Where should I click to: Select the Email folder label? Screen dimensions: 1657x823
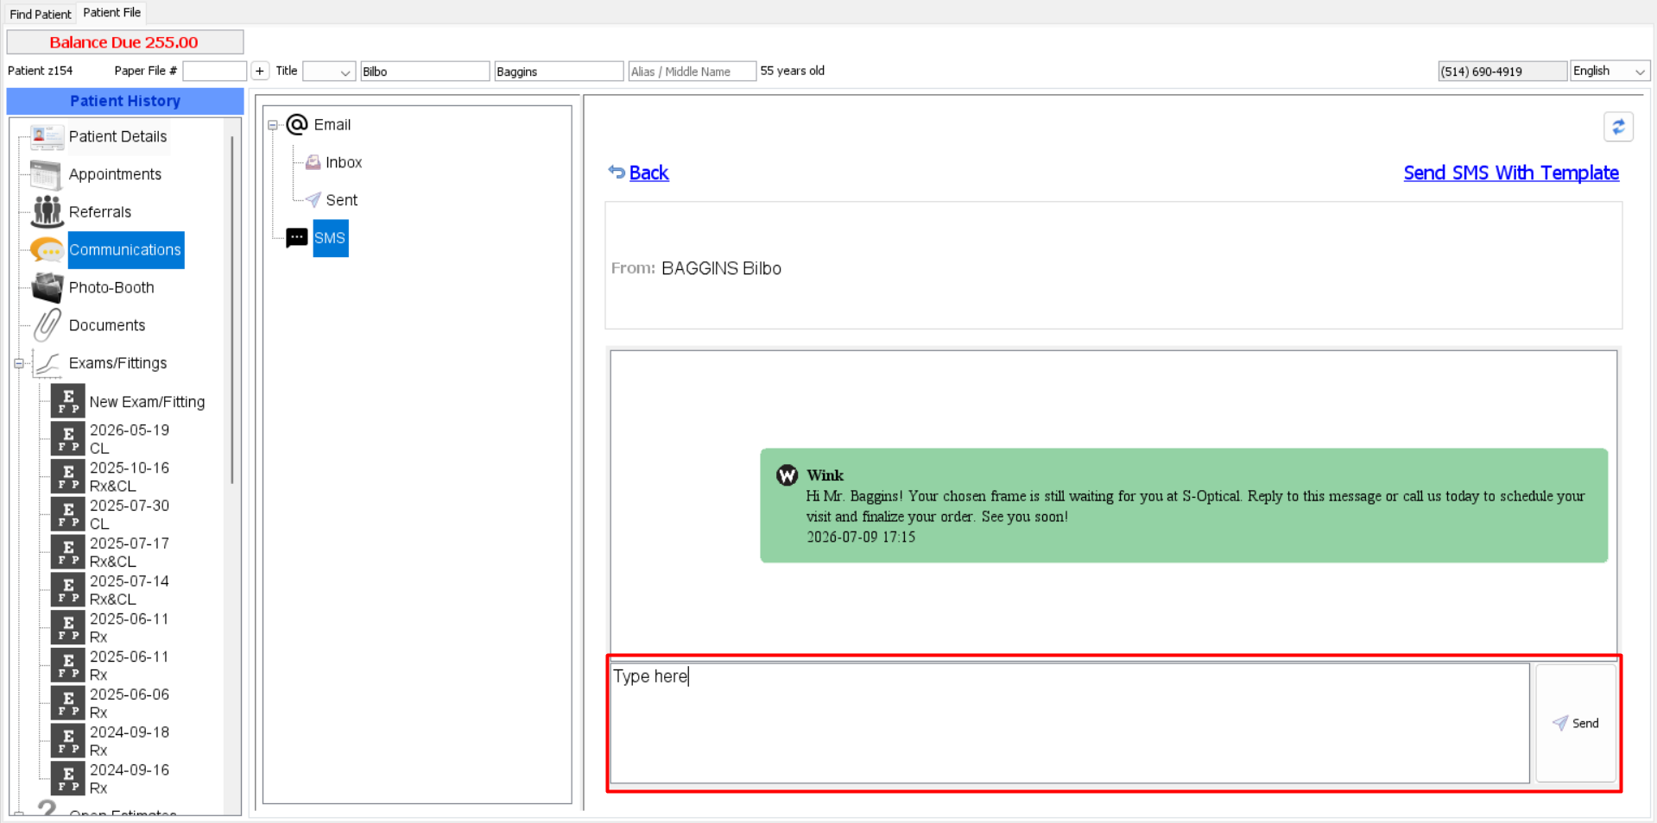332,125
